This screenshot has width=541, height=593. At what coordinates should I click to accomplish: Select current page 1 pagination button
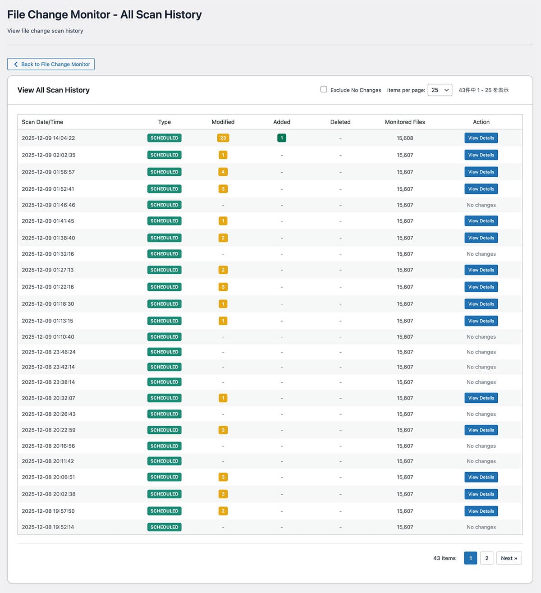(x=470, y=558)
